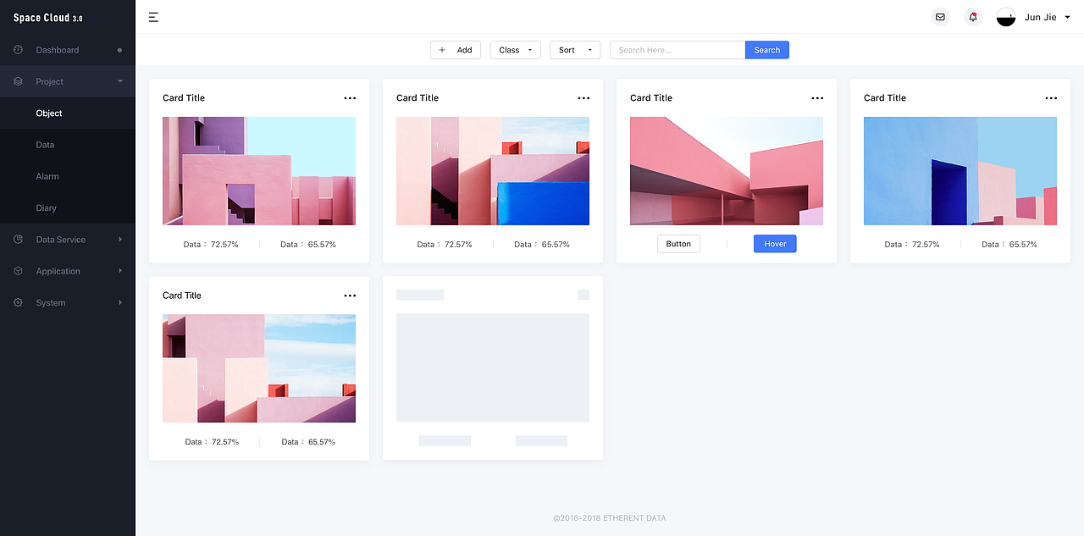Click the Dashboard status dot indicator
This screenshot has height=536, width=1084.
pyautogui.click(x=119, y=50)
